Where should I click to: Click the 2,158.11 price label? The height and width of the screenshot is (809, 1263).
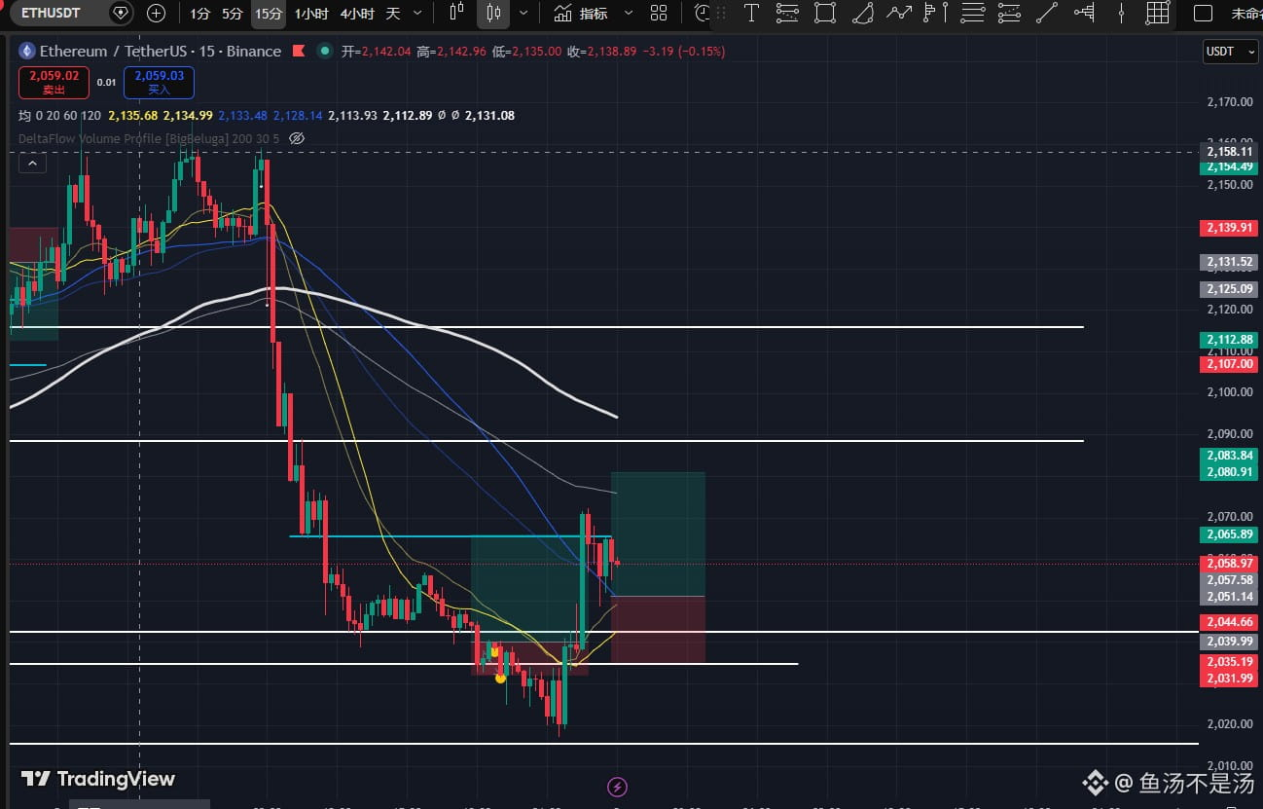click(x=1229, y=152)
